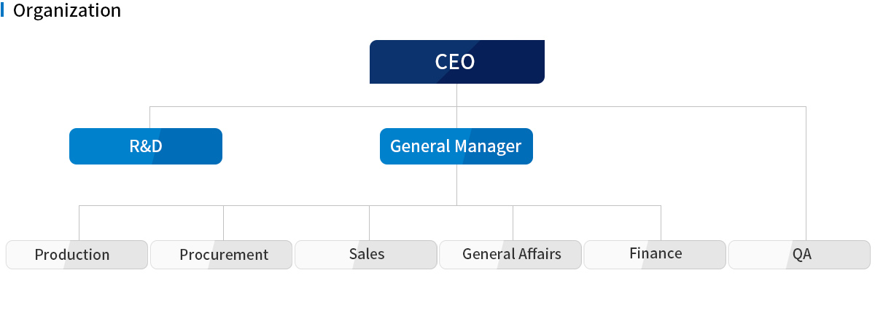Click the connector line above Production box
Screen dimensions: 875x313
[79, 223]
